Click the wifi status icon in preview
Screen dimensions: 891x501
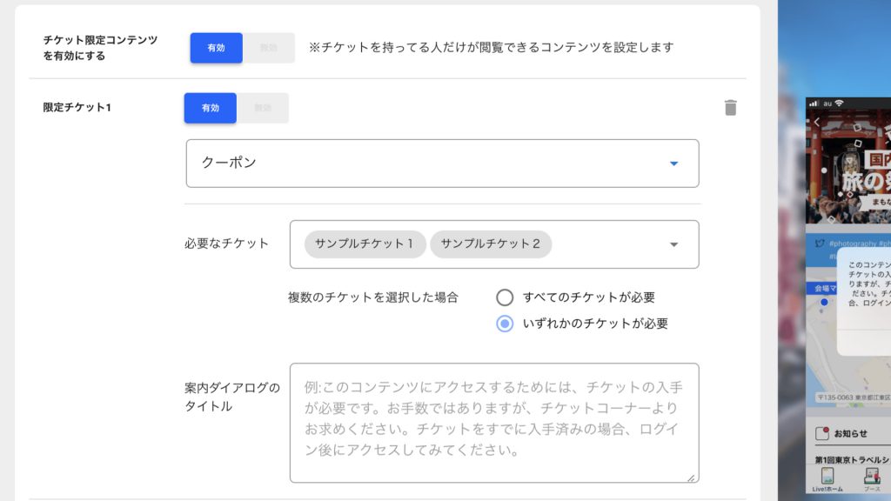(840, 104)
